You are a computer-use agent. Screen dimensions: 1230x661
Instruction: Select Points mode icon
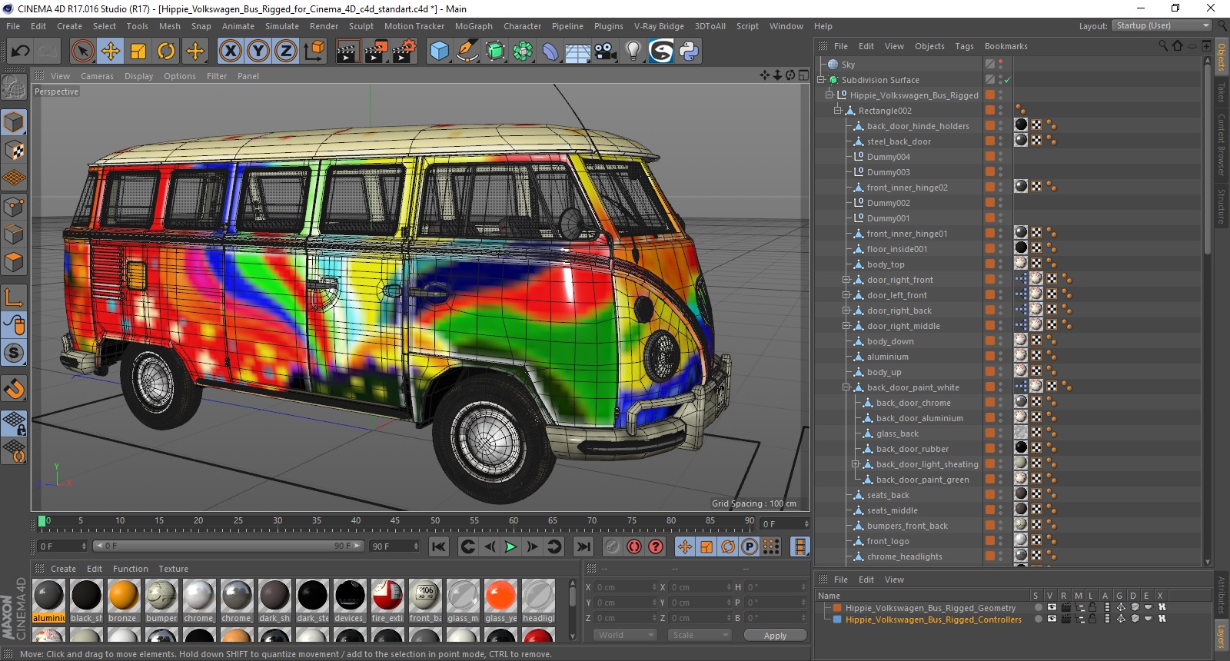[x=14, y=206]
